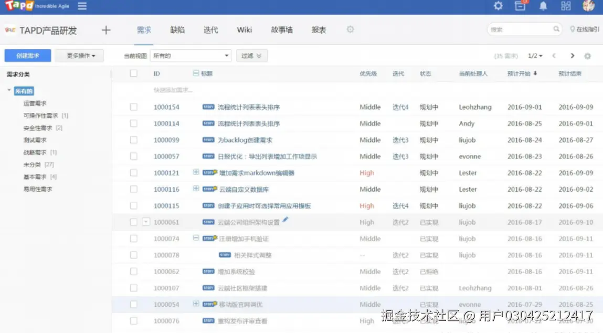The height and width of the screenshot is (333, 603).
Task: Open the 1/2 page selector dropdown
Action: tap(535, 56)
